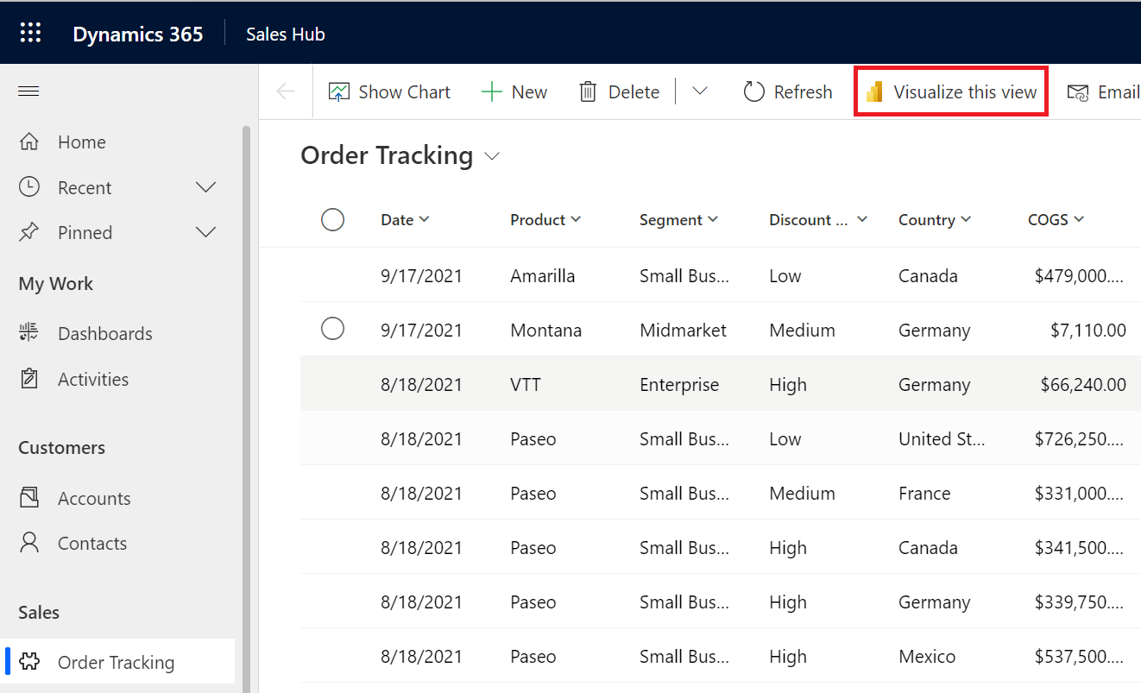
Task: Click the 9/17/2021 date in Amarilla row
Action: (x=421, y=275)
